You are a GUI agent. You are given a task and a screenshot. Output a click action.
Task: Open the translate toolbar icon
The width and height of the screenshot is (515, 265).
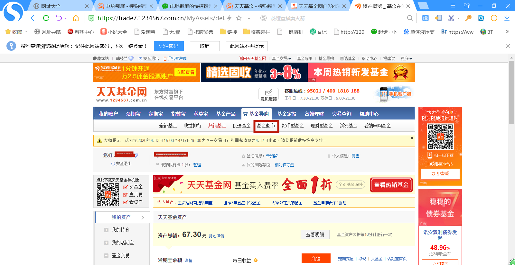(425, 18)
